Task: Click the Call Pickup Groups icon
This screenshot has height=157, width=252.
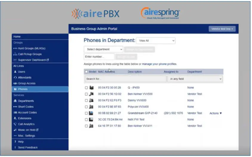Action: pos(15,54)
